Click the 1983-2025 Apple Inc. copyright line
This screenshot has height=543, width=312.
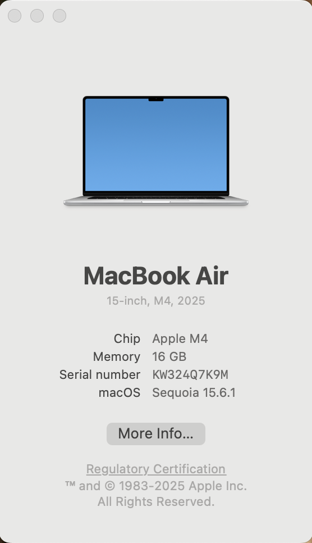pos(155,486)
